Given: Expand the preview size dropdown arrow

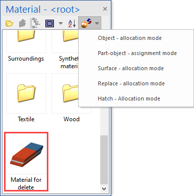Looking at the screenshot, I should [x=60, y=23].
